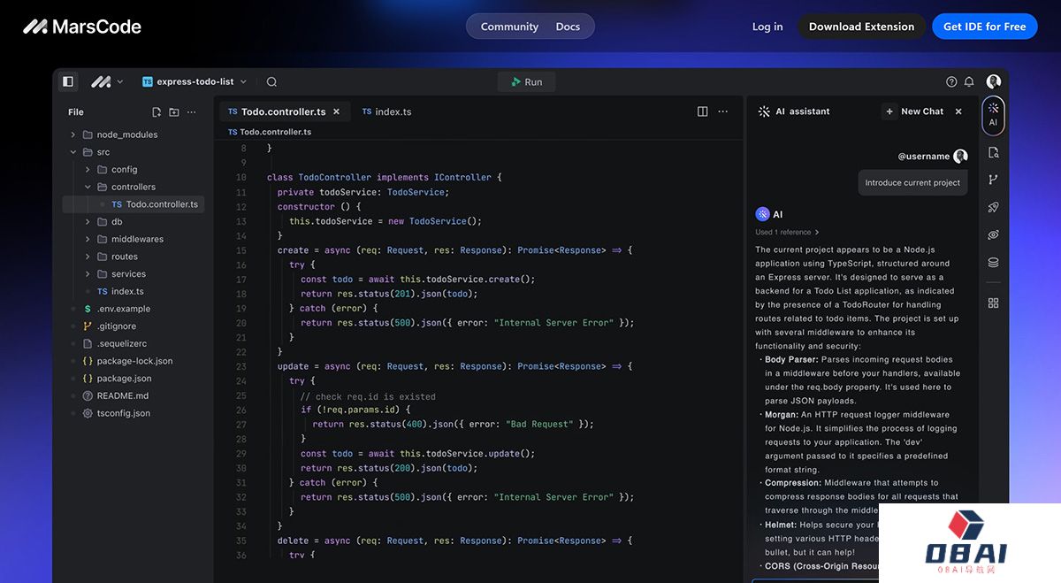1061x583 pixels.
Task: Open the express-todo-list project dropdown
Action: point(195,81)
